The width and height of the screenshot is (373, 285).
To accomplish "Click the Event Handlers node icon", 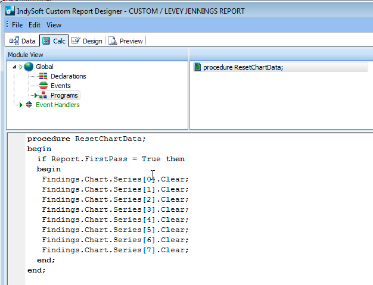I will click(x=29, y=105).
